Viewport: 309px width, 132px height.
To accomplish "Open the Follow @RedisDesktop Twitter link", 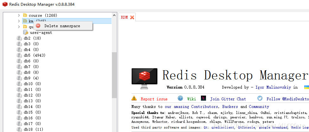I will coord(288,99).
